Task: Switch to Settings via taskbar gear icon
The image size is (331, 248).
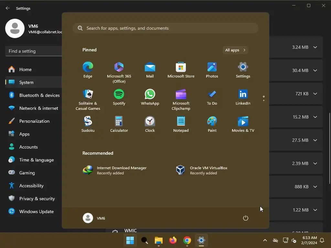Action: click(x=201, y=240)
